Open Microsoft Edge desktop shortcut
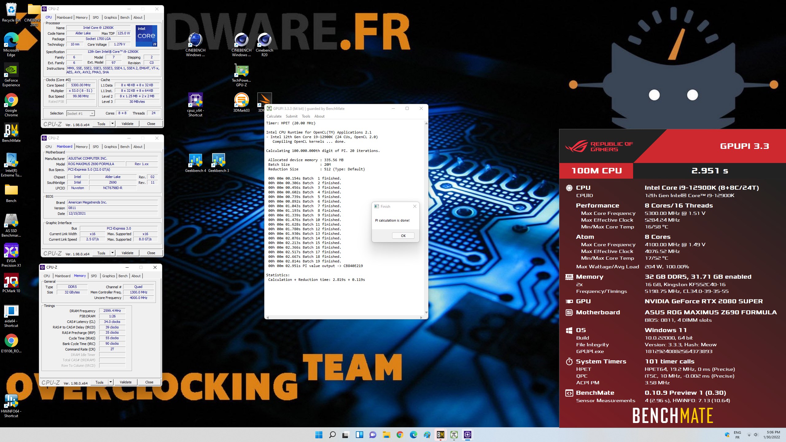This screenshot has width=786, height=442. pyautogui.click(x=11, y=45)
